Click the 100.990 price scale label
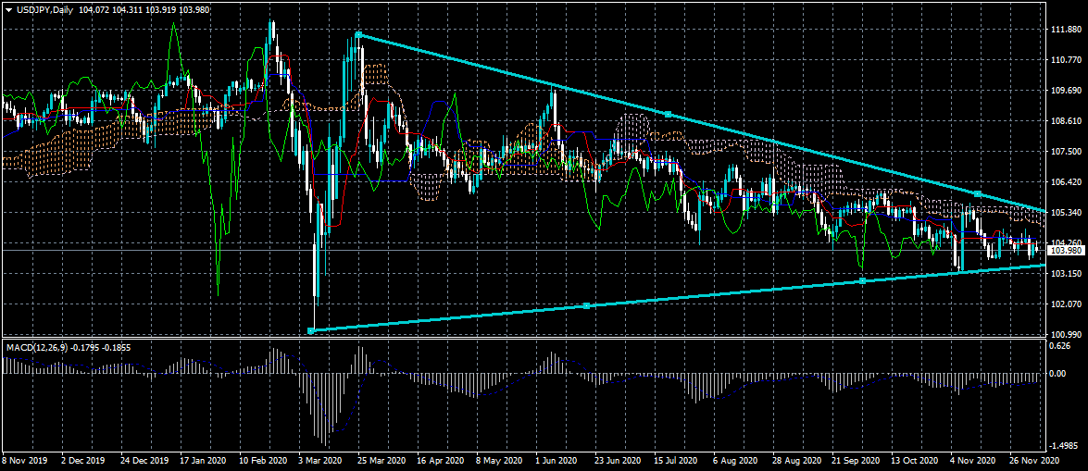This screenshot has width=1088, height=471. (1065, 334)
